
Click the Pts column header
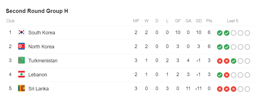coord(209,21)
